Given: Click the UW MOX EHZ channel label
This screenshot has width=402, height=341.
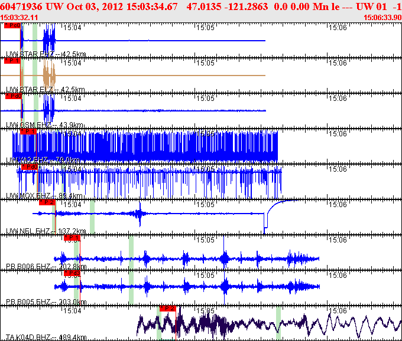Looking at the screenshot, I should coord(44,196).
